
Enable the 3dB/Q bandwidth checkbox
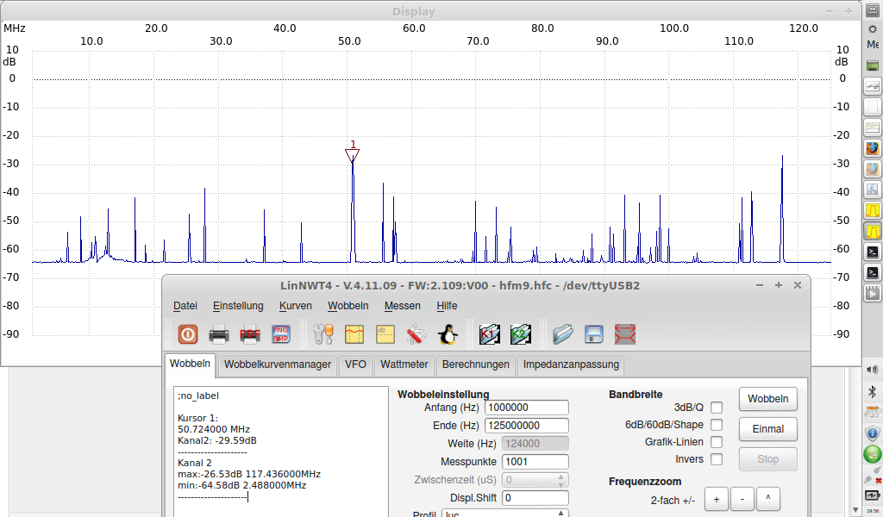[x=717, y=408]
